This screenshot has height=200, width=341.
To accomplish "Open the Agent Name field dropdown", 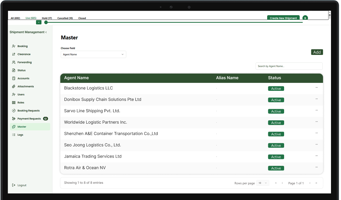I will [93, 54].
